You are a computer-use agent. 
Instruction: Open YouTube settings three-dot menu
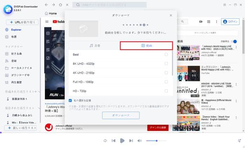(216, 22)
